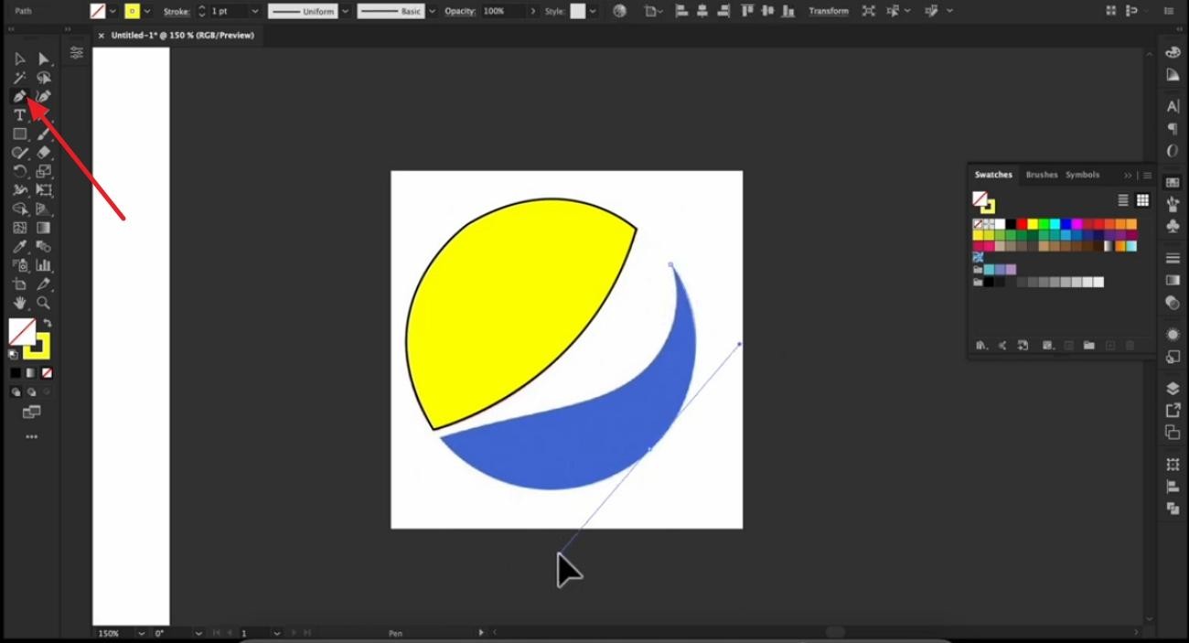Select the Zoom magnifier tool
This screenshot has height=643, width=1189.
pyautogui.click(x=43, y=303)
